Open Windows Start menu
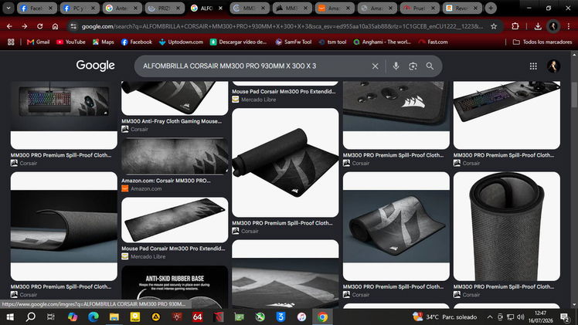The width and height of the screenshot is (578, 325). [x=10, y=317]
